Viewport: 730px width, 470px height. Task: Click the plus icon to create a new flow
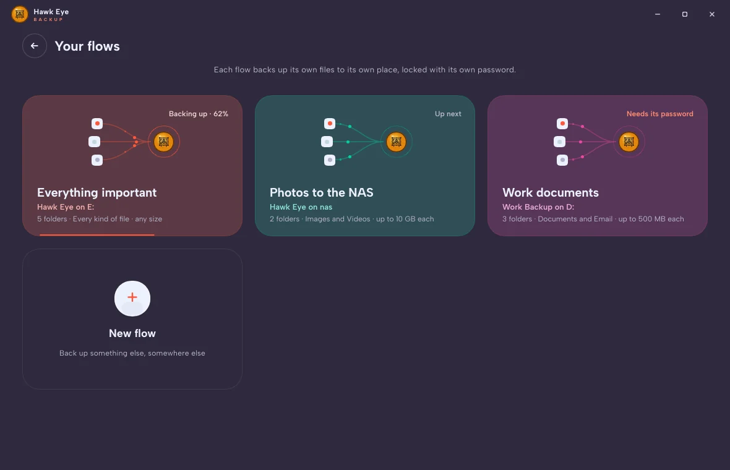132,298
